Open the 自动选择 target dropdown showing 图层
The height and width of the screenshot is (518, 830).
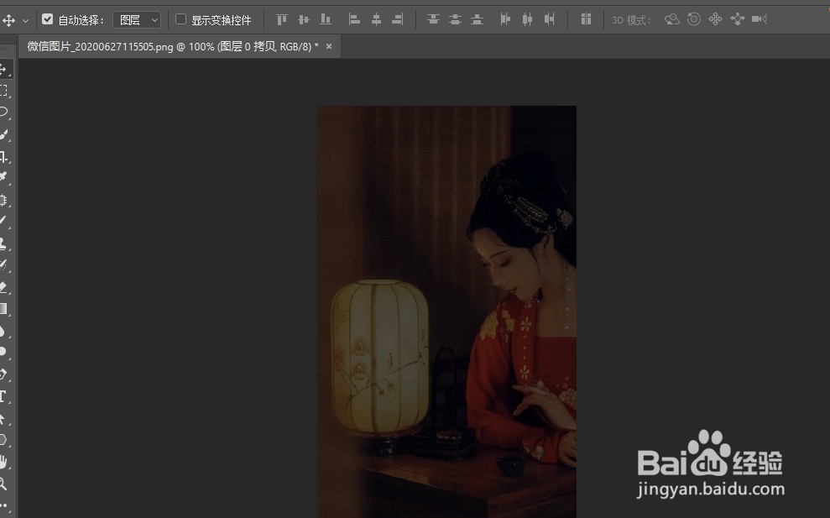137,19
